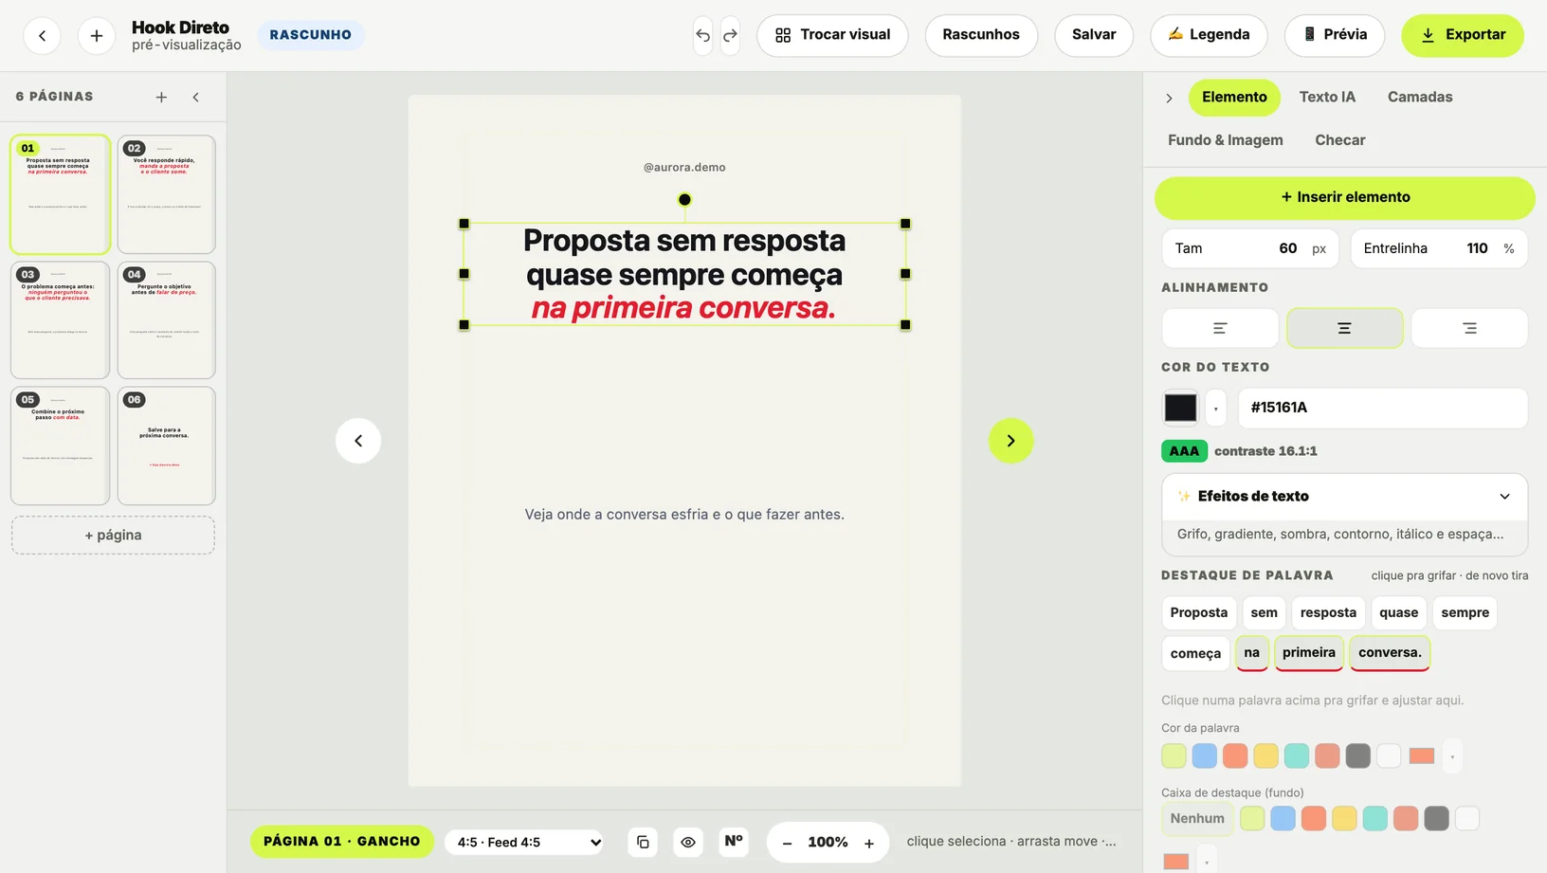The width and height of the screenshot is (1547, 873).
Task: Zoom in with the plus icon
Action: pos(868,843)
